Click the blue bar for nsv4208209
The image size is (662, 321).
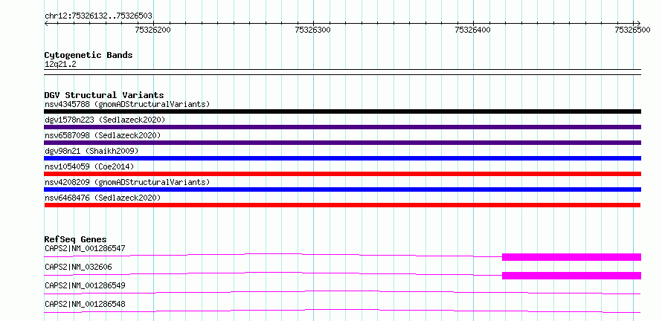(x=342, y=189)
